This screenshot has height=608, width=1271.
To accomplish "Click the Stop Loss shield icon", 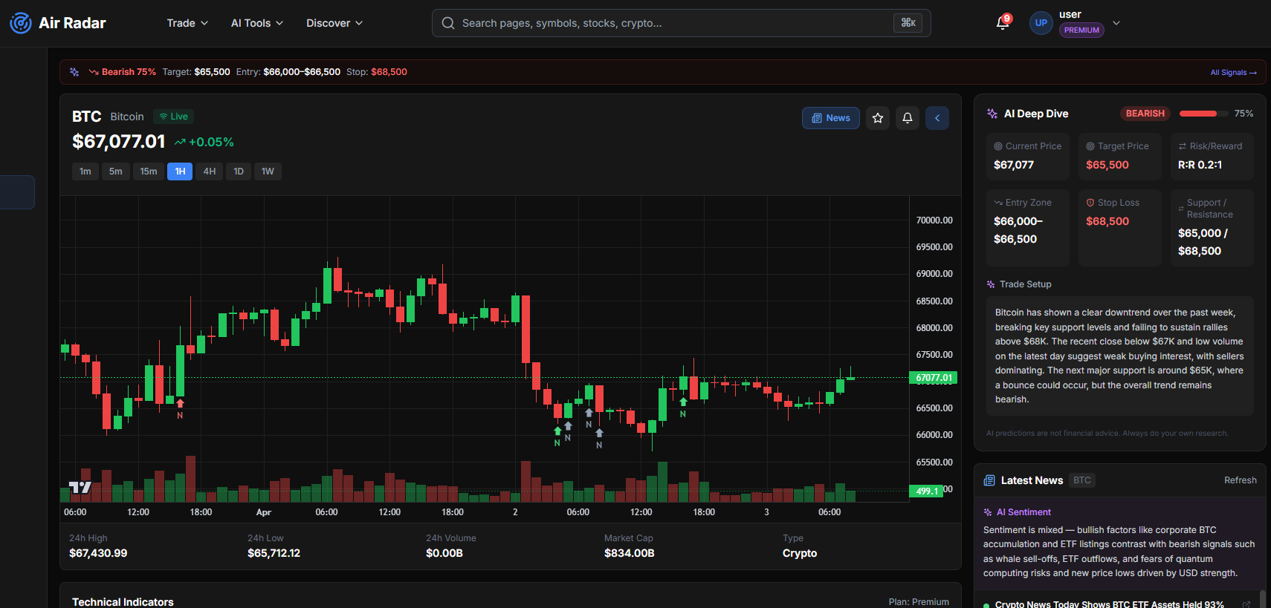I will (x=1090, y=203).
